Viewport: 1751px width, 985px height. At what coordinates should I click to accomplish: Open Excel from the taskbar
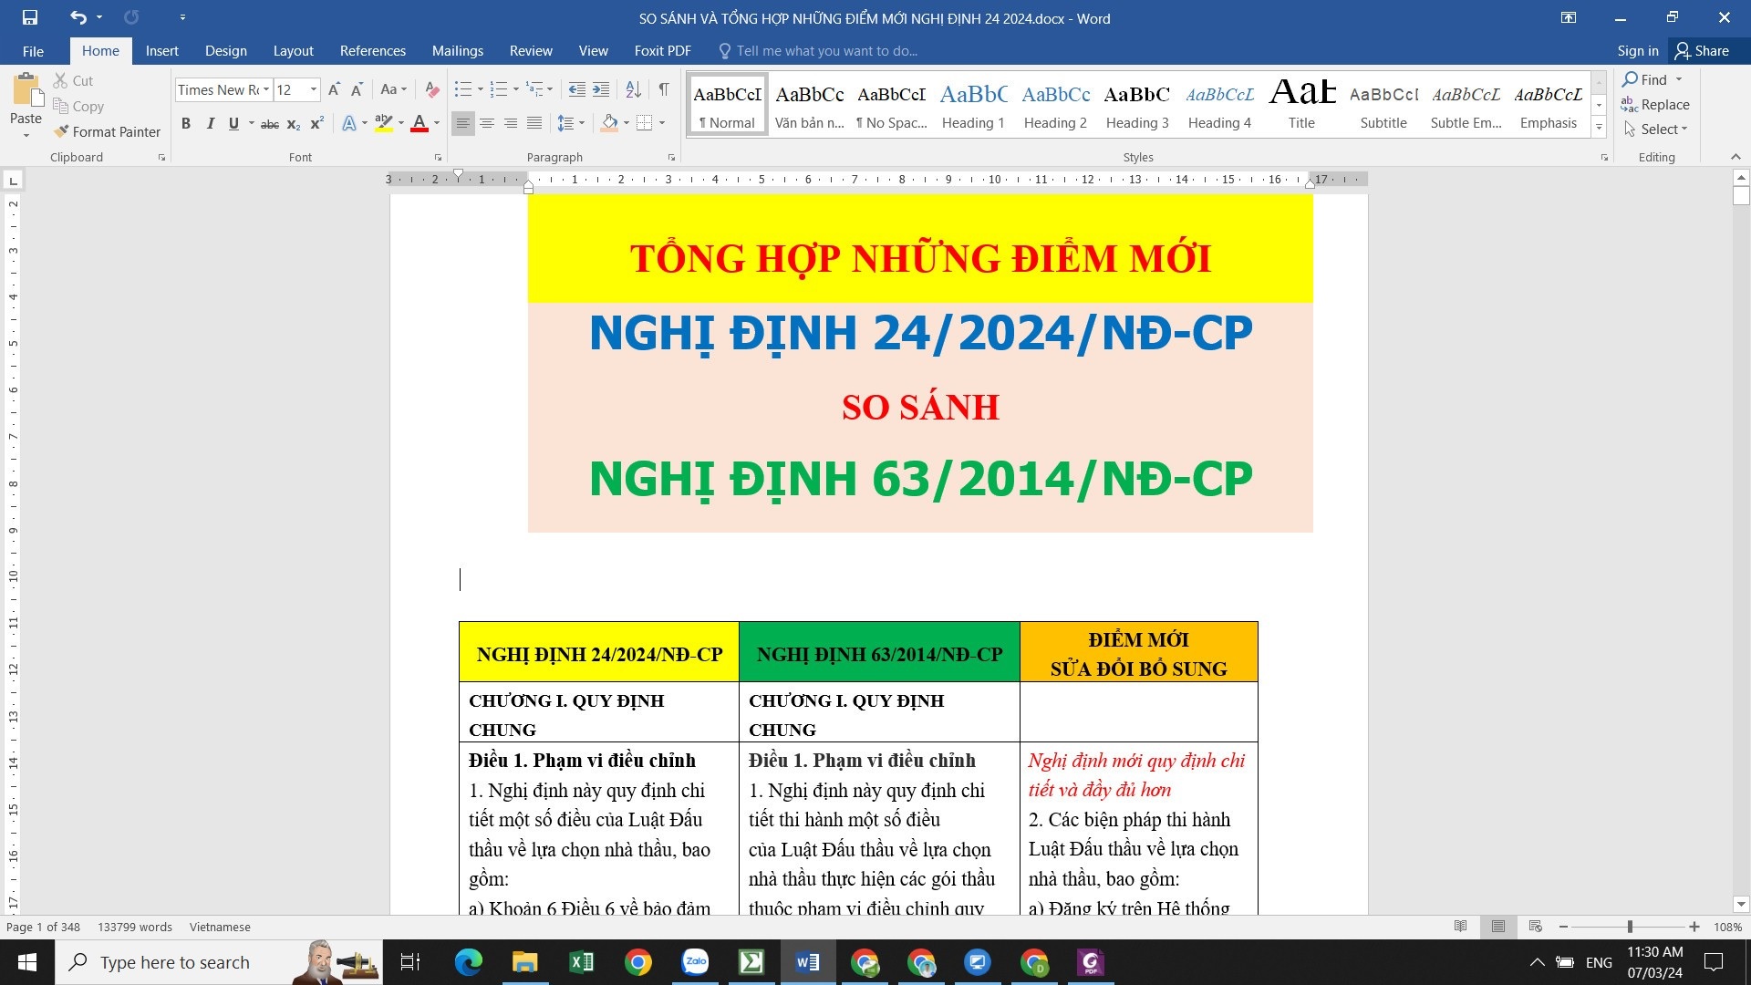581,962
